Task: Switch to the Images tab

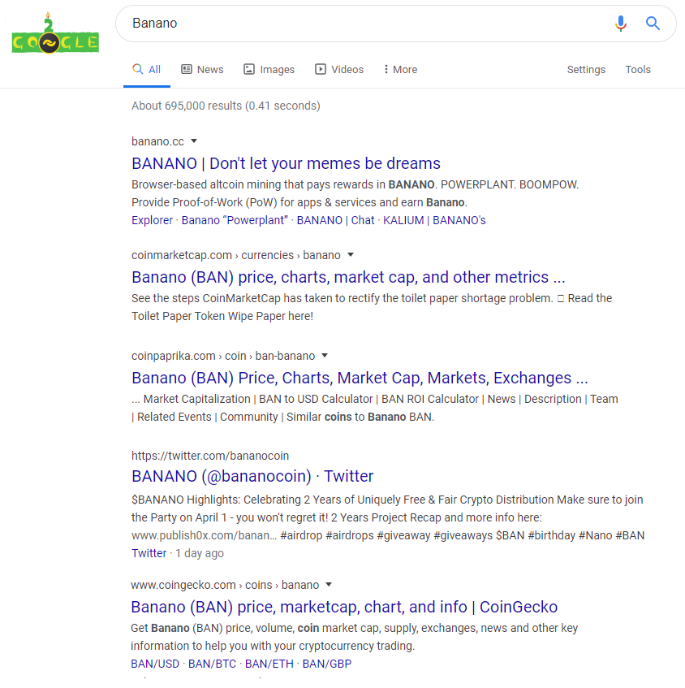Action: 269,70
